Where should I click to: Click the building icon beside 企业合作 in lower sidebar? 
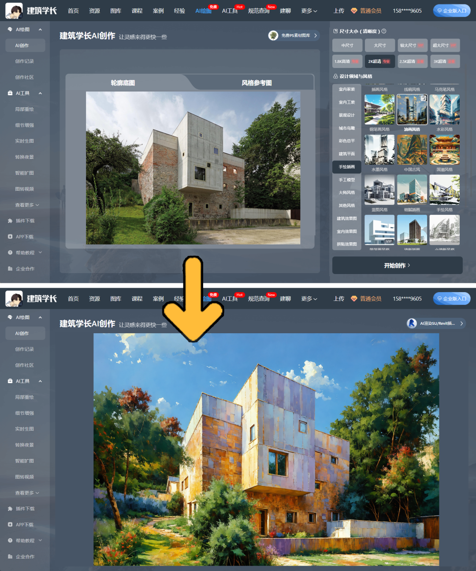(x=10, y=556)
